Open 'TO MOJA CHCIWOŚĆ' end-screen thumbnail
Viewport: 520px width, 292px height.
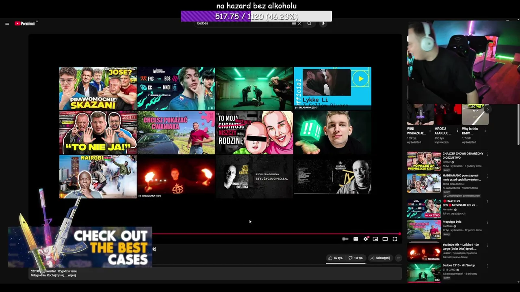(254, 133)
